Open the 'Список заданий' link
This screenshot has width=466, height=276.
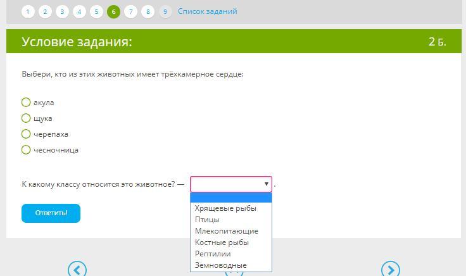[208, 11]
